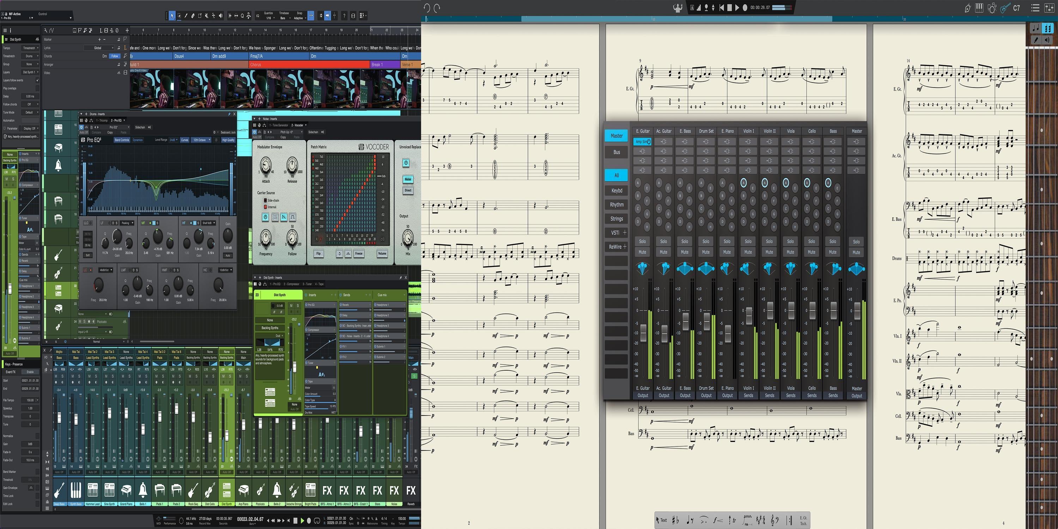Mute the Ac. Guitar mixer channel
Image resolution: width=1058 pixels, height=529 pixels.
pos(663,252)
